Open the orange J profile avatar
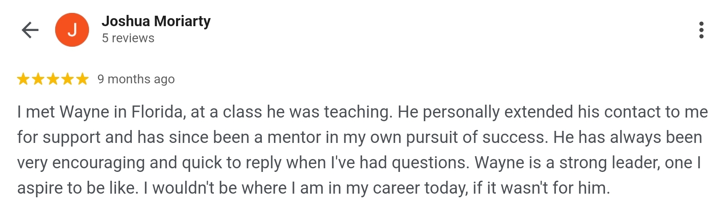Screen dimensions: 721x215 tap(72, 30)
